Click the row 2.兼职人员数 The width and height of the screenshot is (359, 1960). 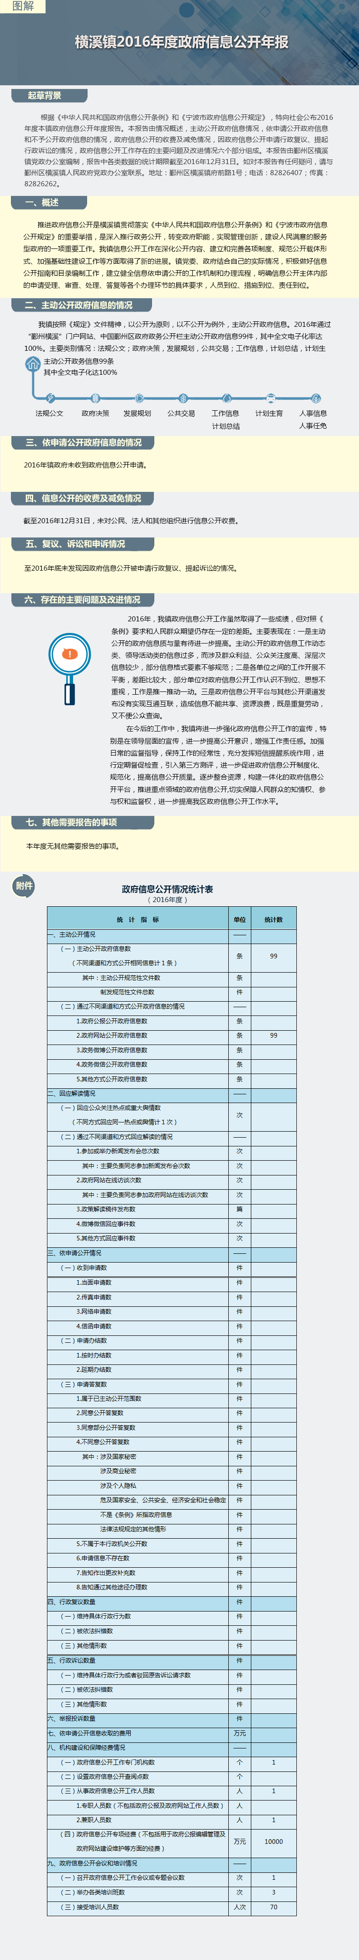[172, 1820]
